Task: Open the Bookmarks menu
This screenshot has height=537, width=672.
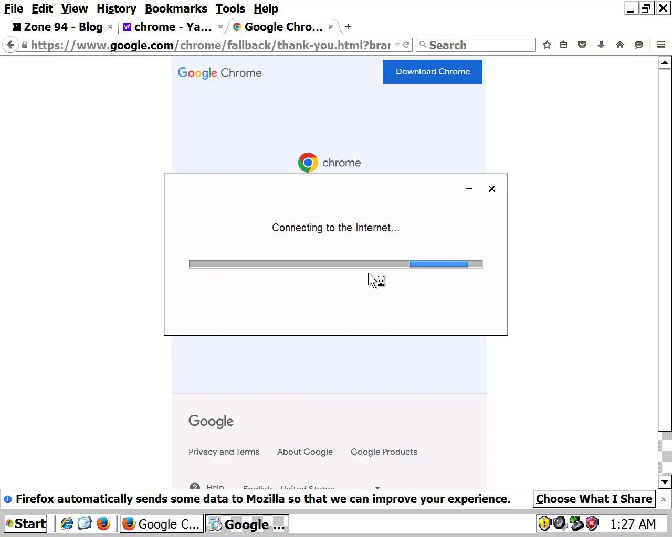Action: pyautogui.click(x=176, y=9)
